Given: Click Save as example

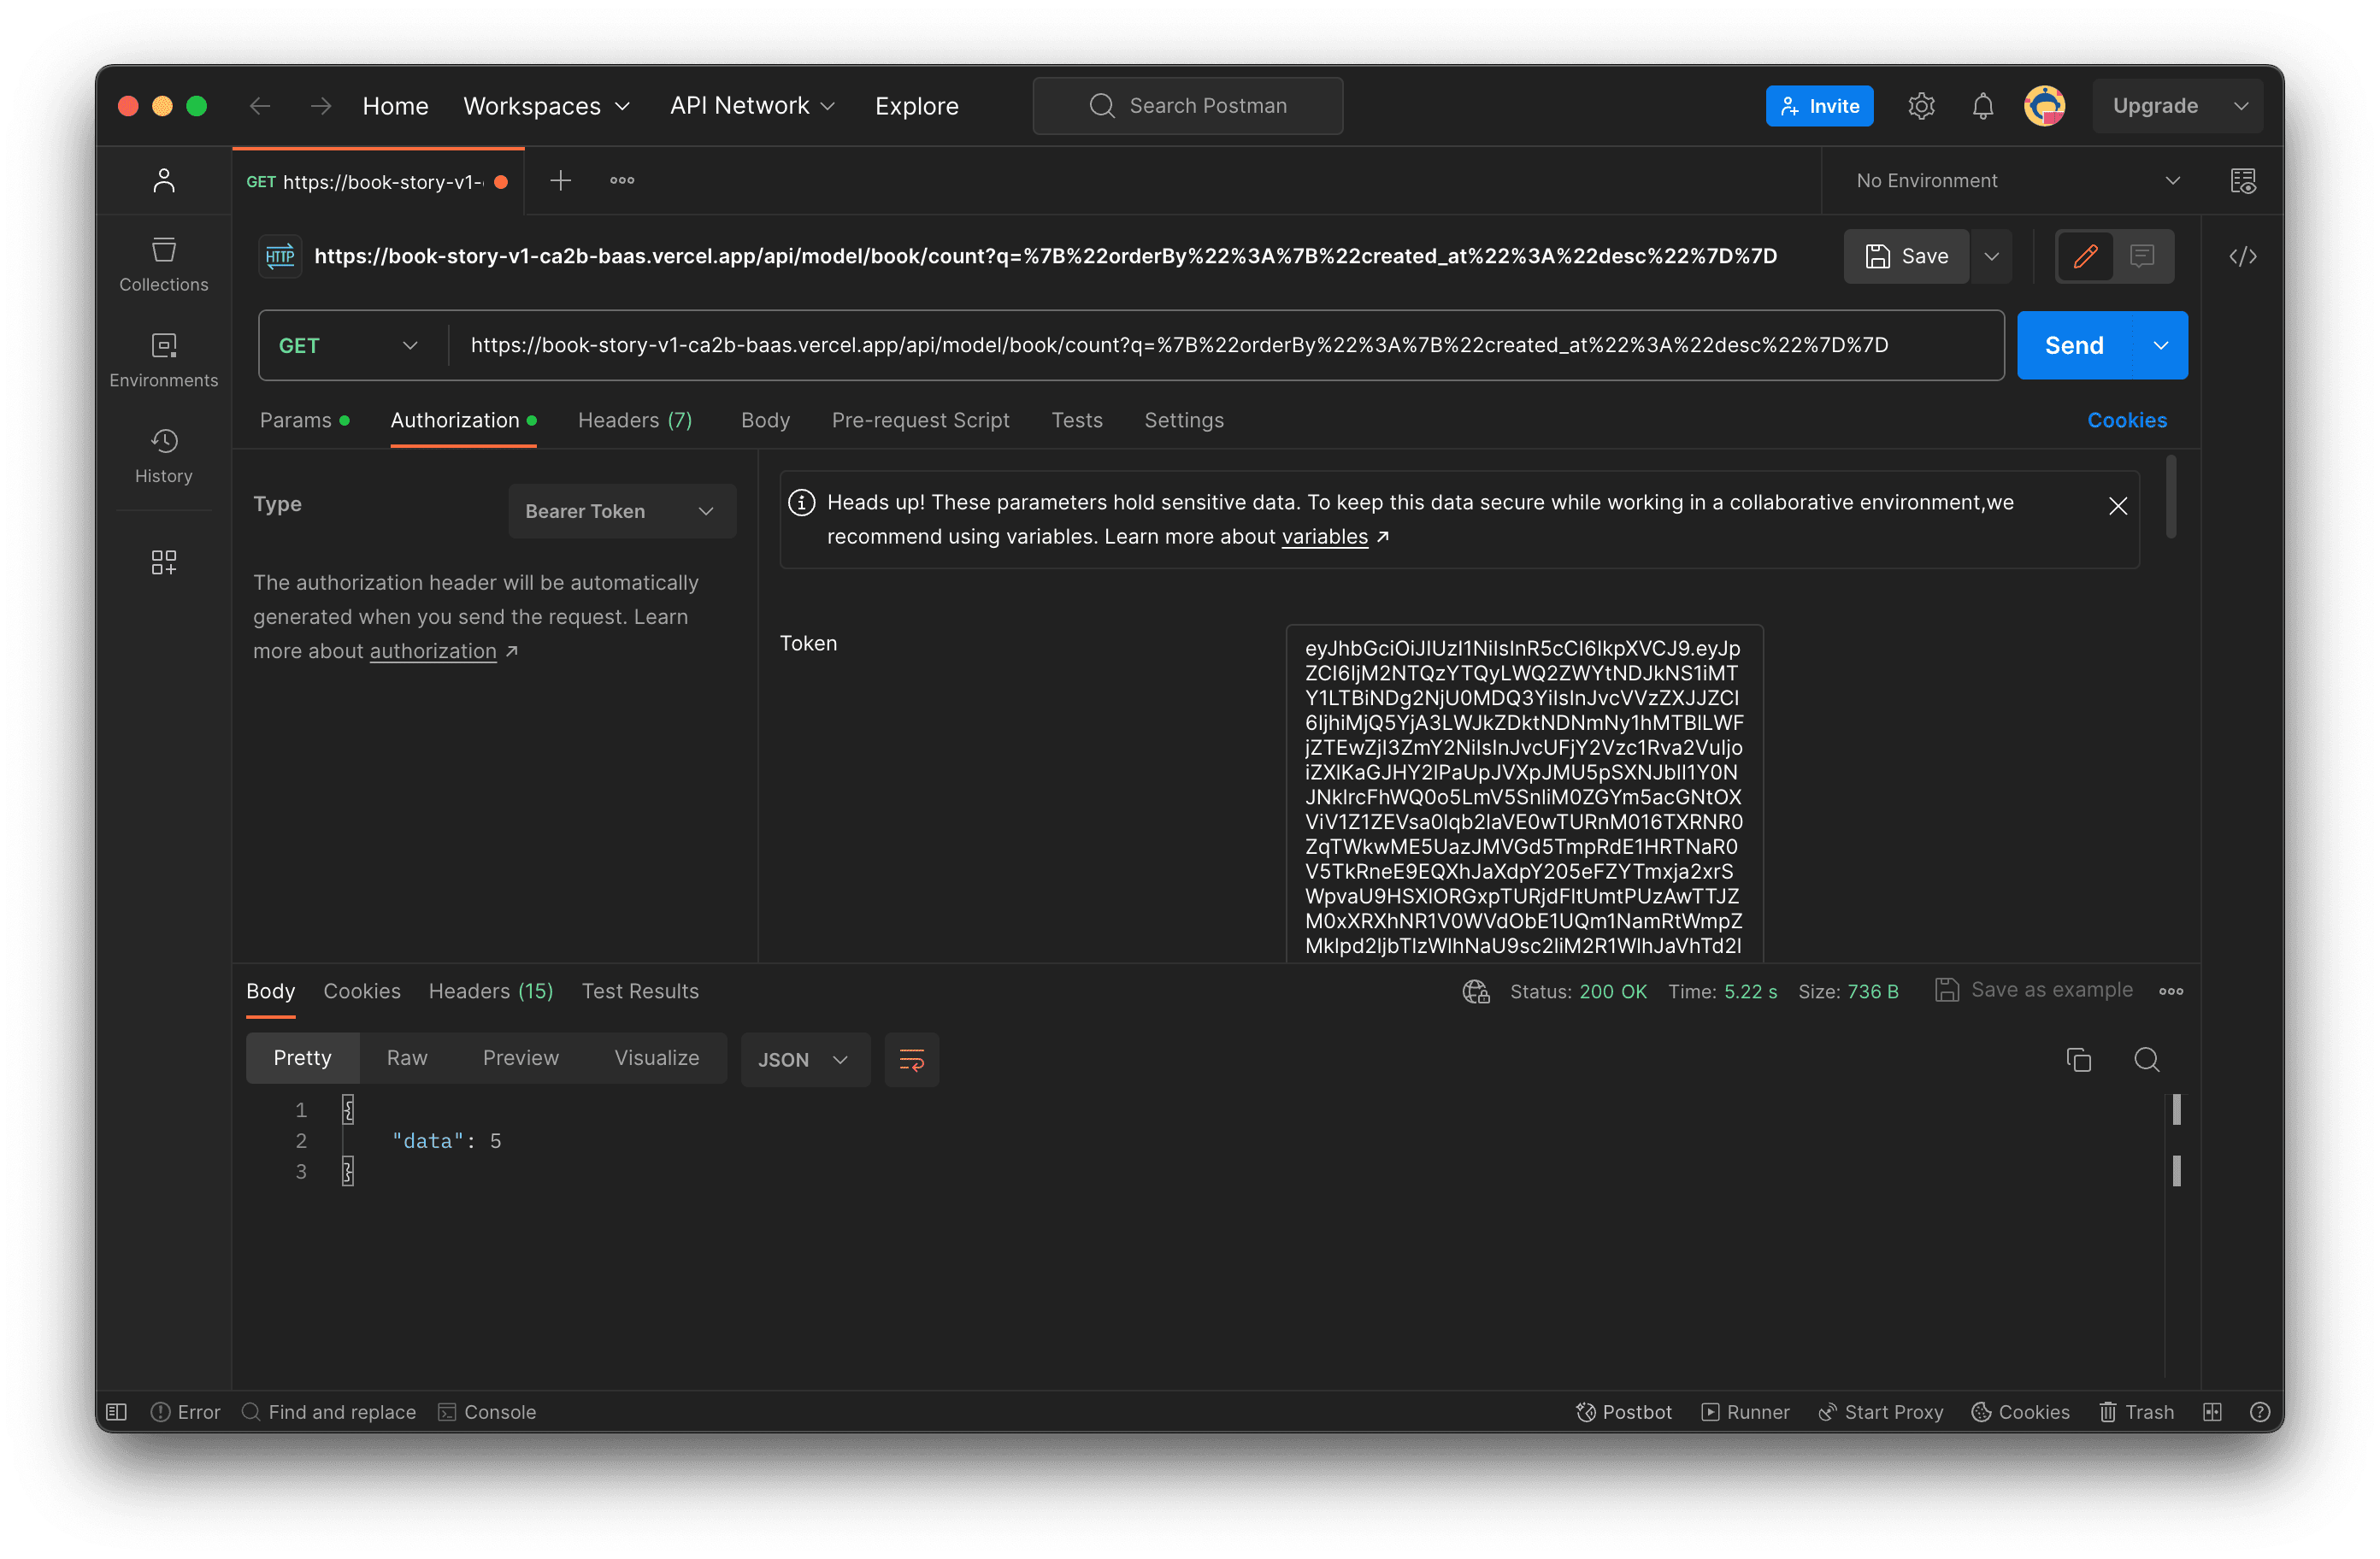Looking at the screenshot, I should [x=2034, y=989].
